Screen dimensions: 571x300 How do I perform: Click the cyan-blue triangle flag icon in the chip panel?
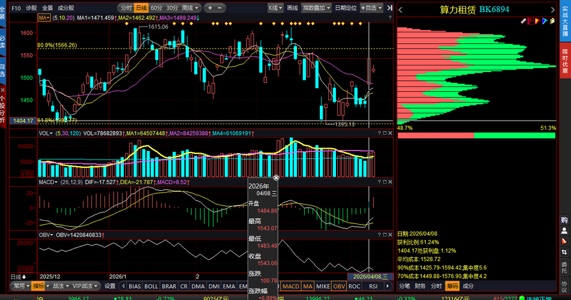click(x=545, y=21)
